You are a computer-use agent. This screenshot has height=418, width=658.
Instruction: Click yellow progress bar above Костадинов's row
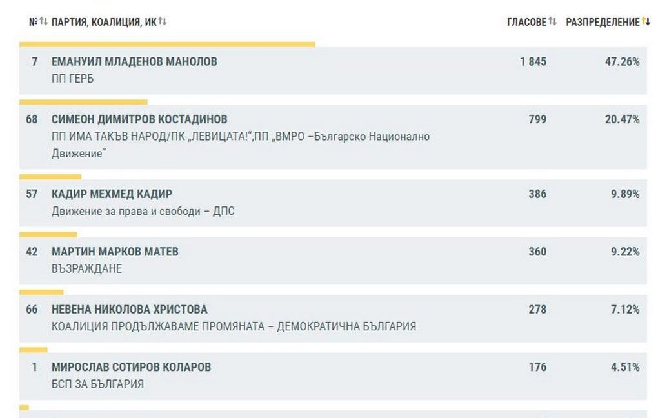[x=83, y=102]
